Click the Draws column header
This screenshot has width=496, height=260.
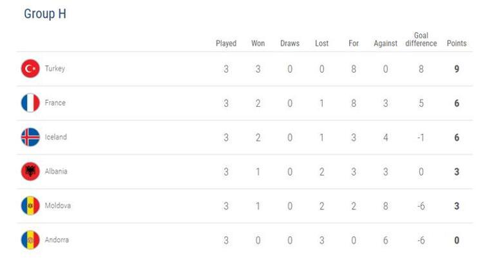coord(290,44)
